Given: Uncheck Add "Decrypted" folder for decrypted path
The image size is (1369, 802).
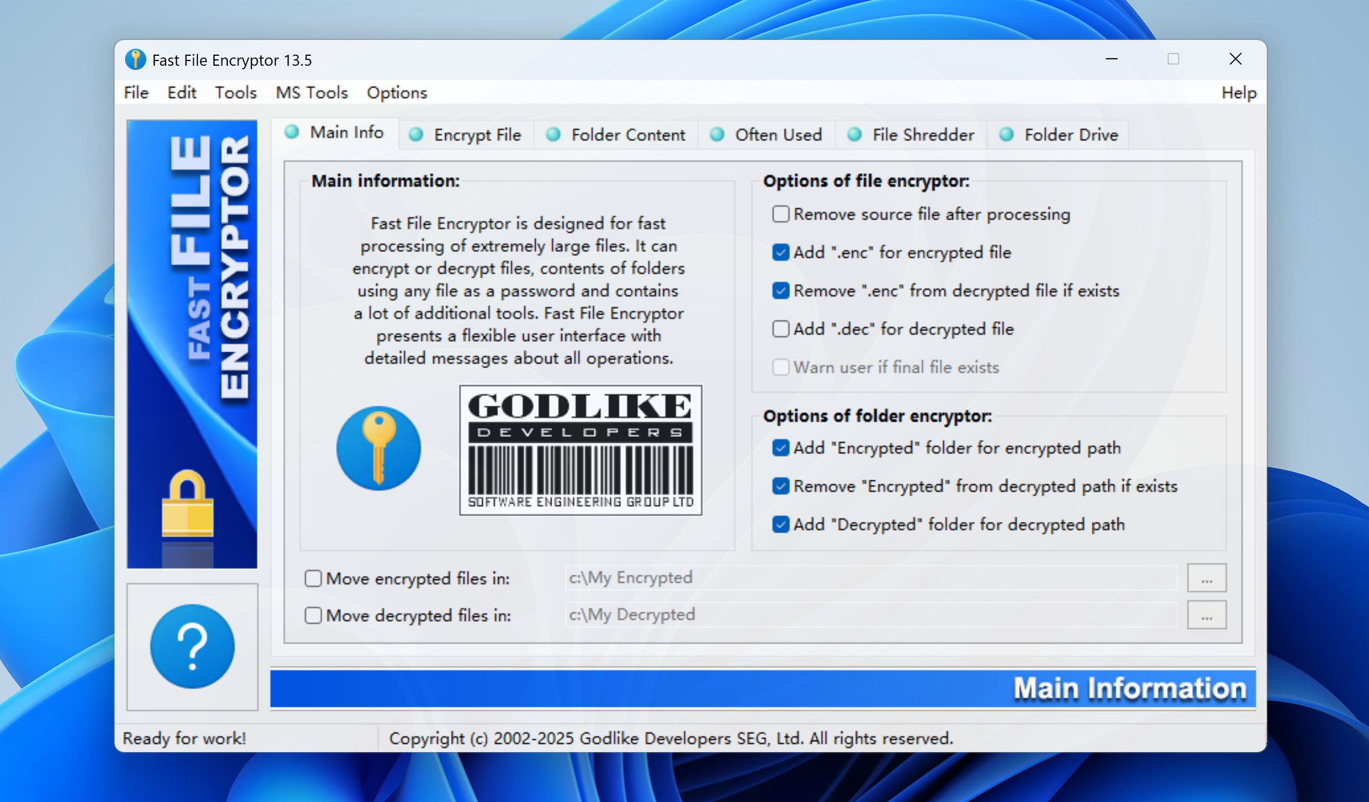Looking at the screenshot, I should pyautogui.click(x=781, y=524).
